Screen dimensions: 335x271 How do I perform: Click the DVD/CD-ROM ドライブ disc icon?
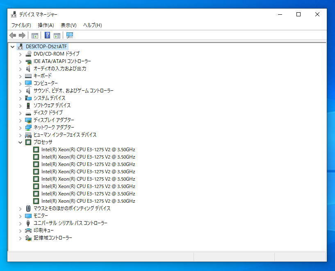[x=28, y=54]
